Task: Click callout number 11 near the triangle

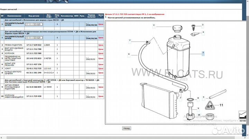Action: pos(222,105)
